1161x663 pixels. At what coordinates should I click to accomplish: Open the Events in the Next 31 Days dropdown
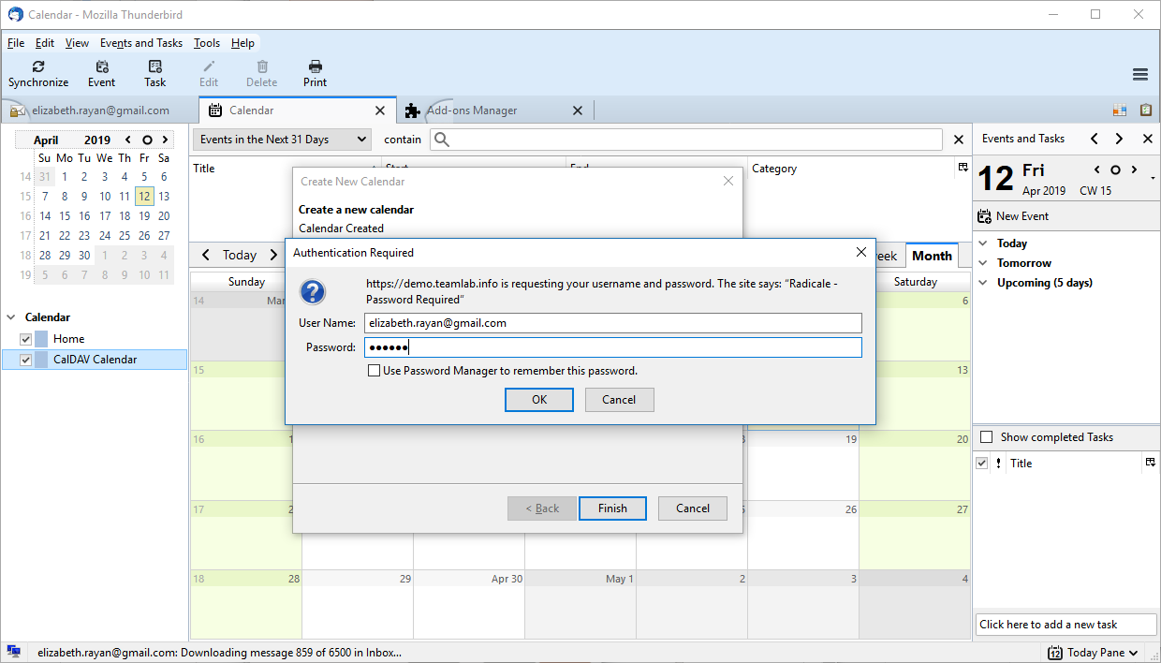pyautogui.click(x=281, y=139)
